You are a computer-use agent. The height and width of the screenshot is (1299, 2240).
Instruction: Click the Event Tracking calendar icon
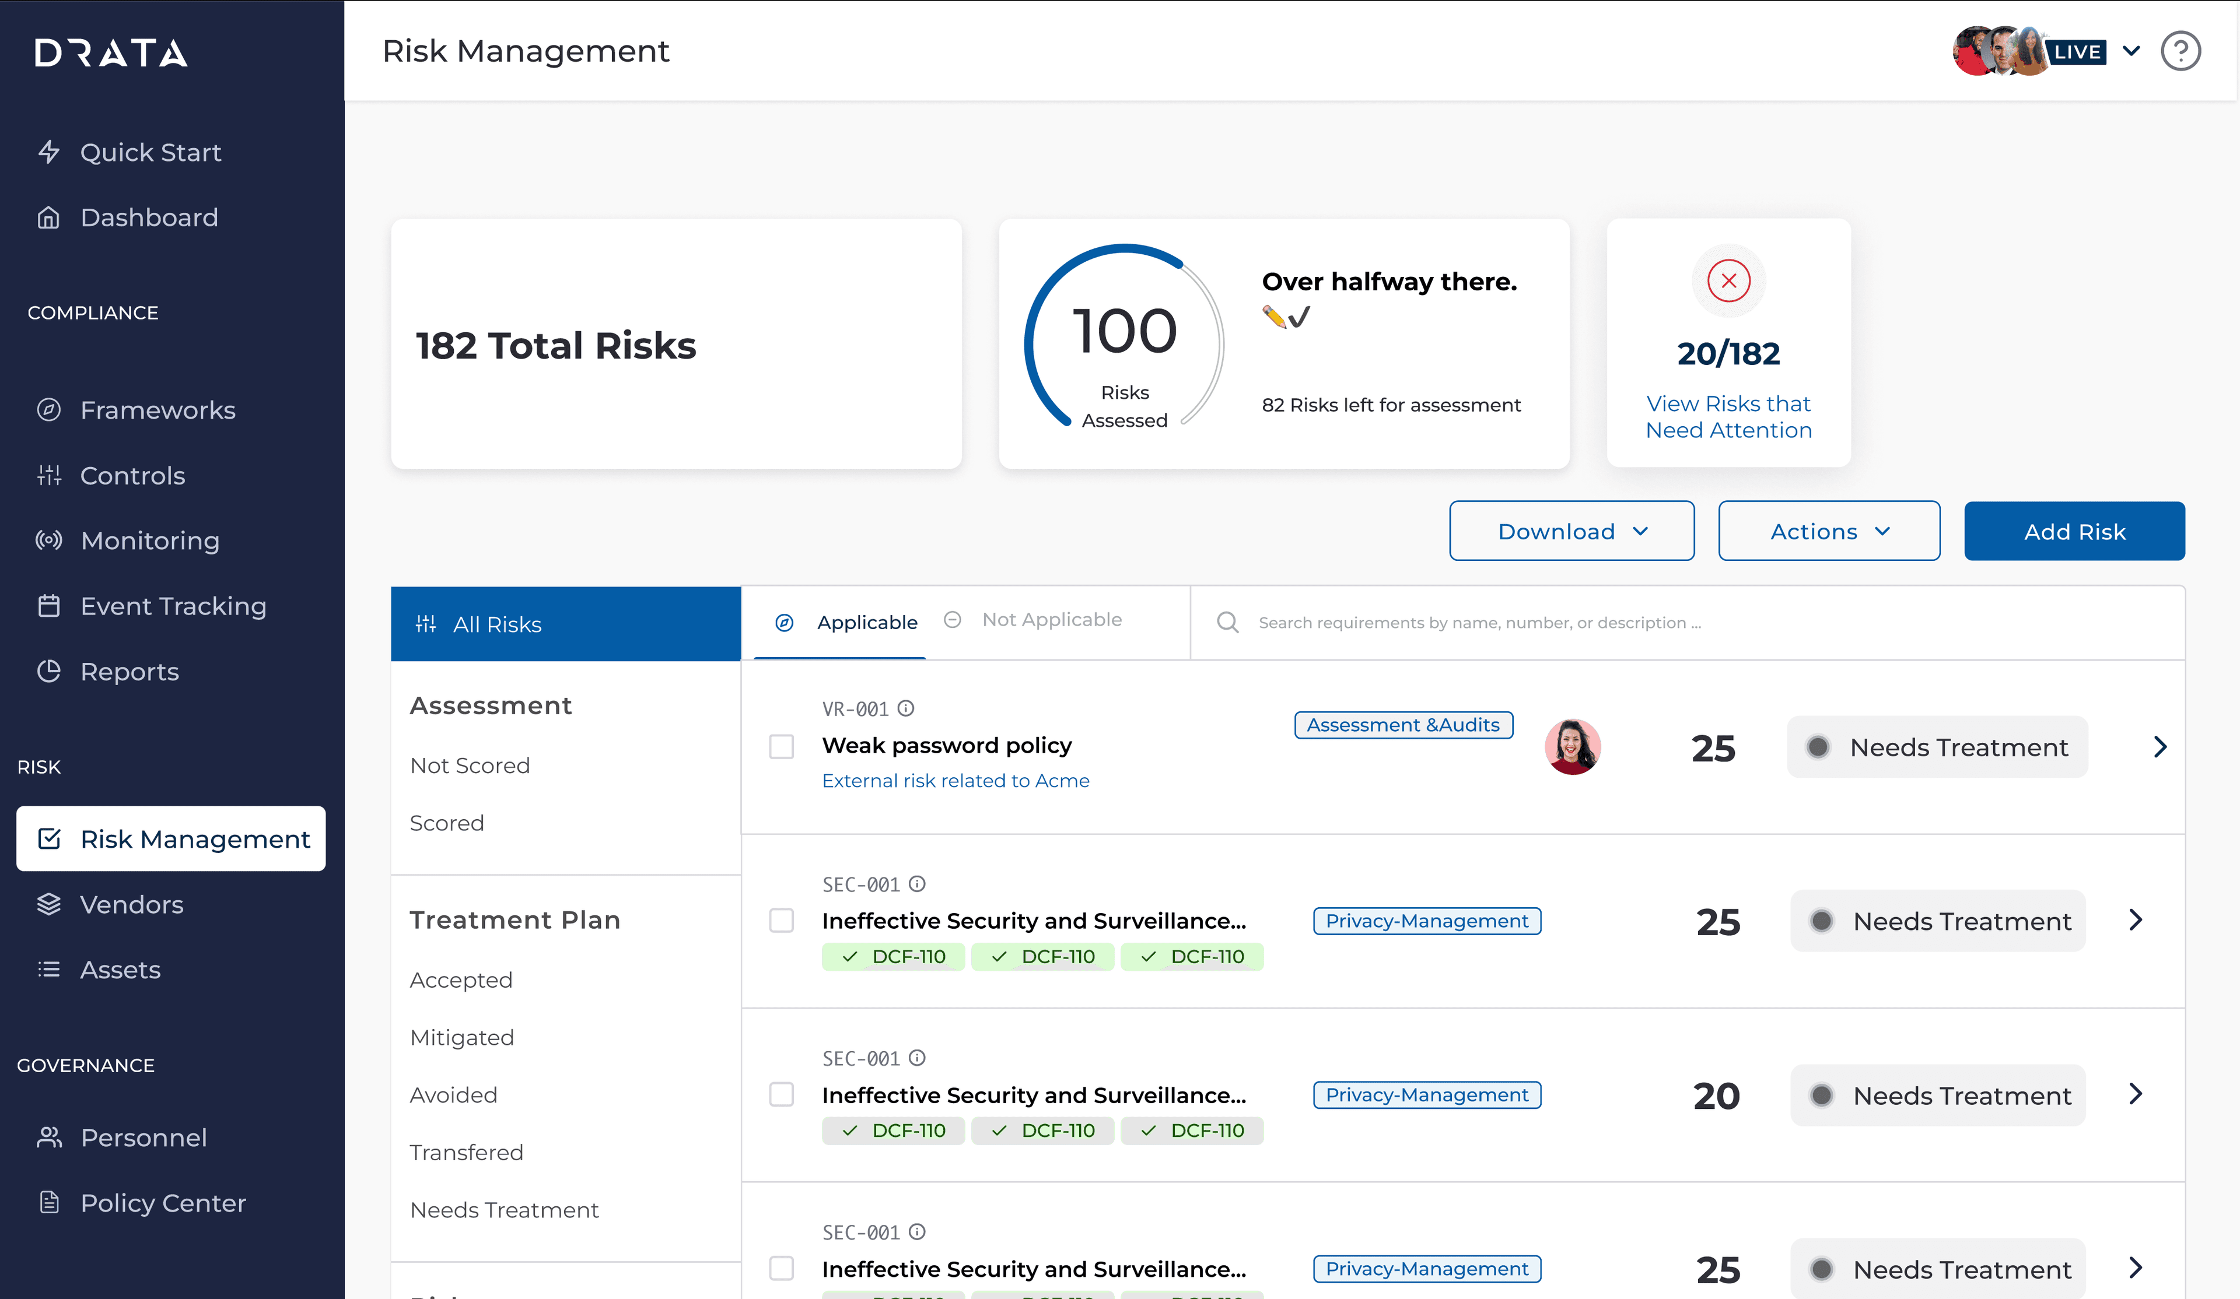coord(49,606)
